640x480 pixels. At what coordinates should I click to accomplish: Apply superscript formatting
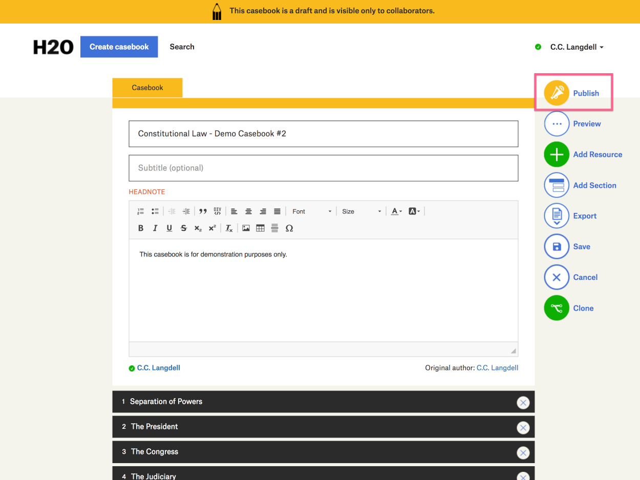(212, 228)
